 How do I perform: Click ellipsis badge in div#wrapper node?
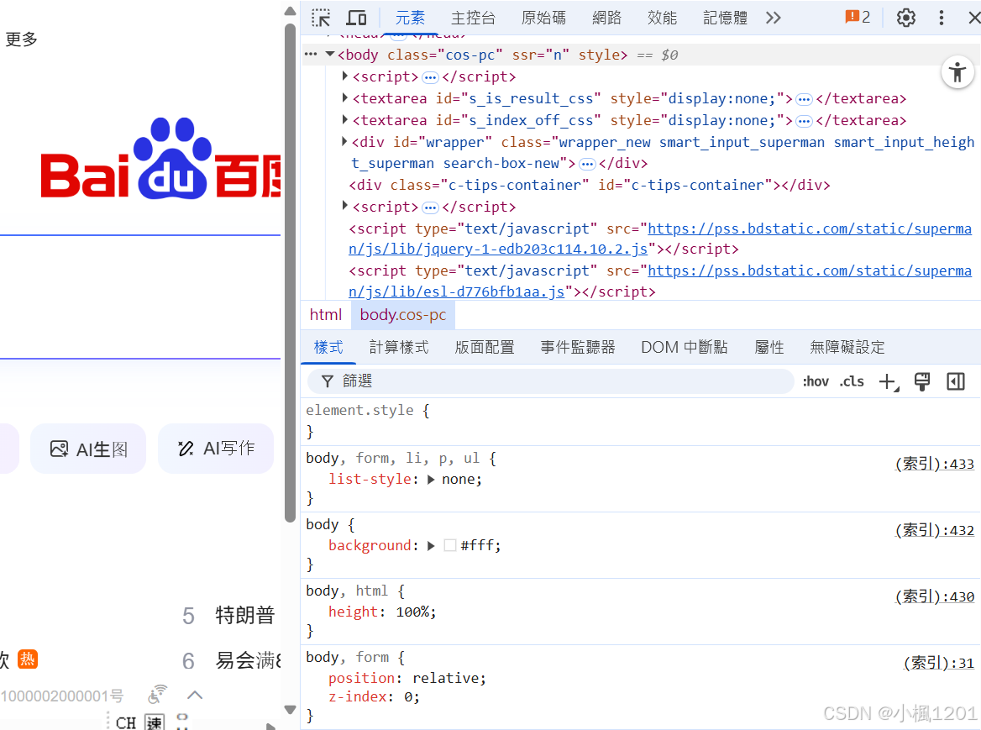tap(587, 165)
